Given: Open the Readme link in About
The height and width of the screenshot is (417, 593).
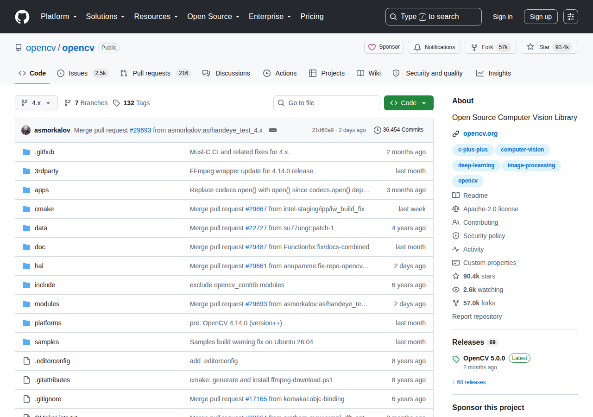Looking at the screenshot, I should point(470,196).
